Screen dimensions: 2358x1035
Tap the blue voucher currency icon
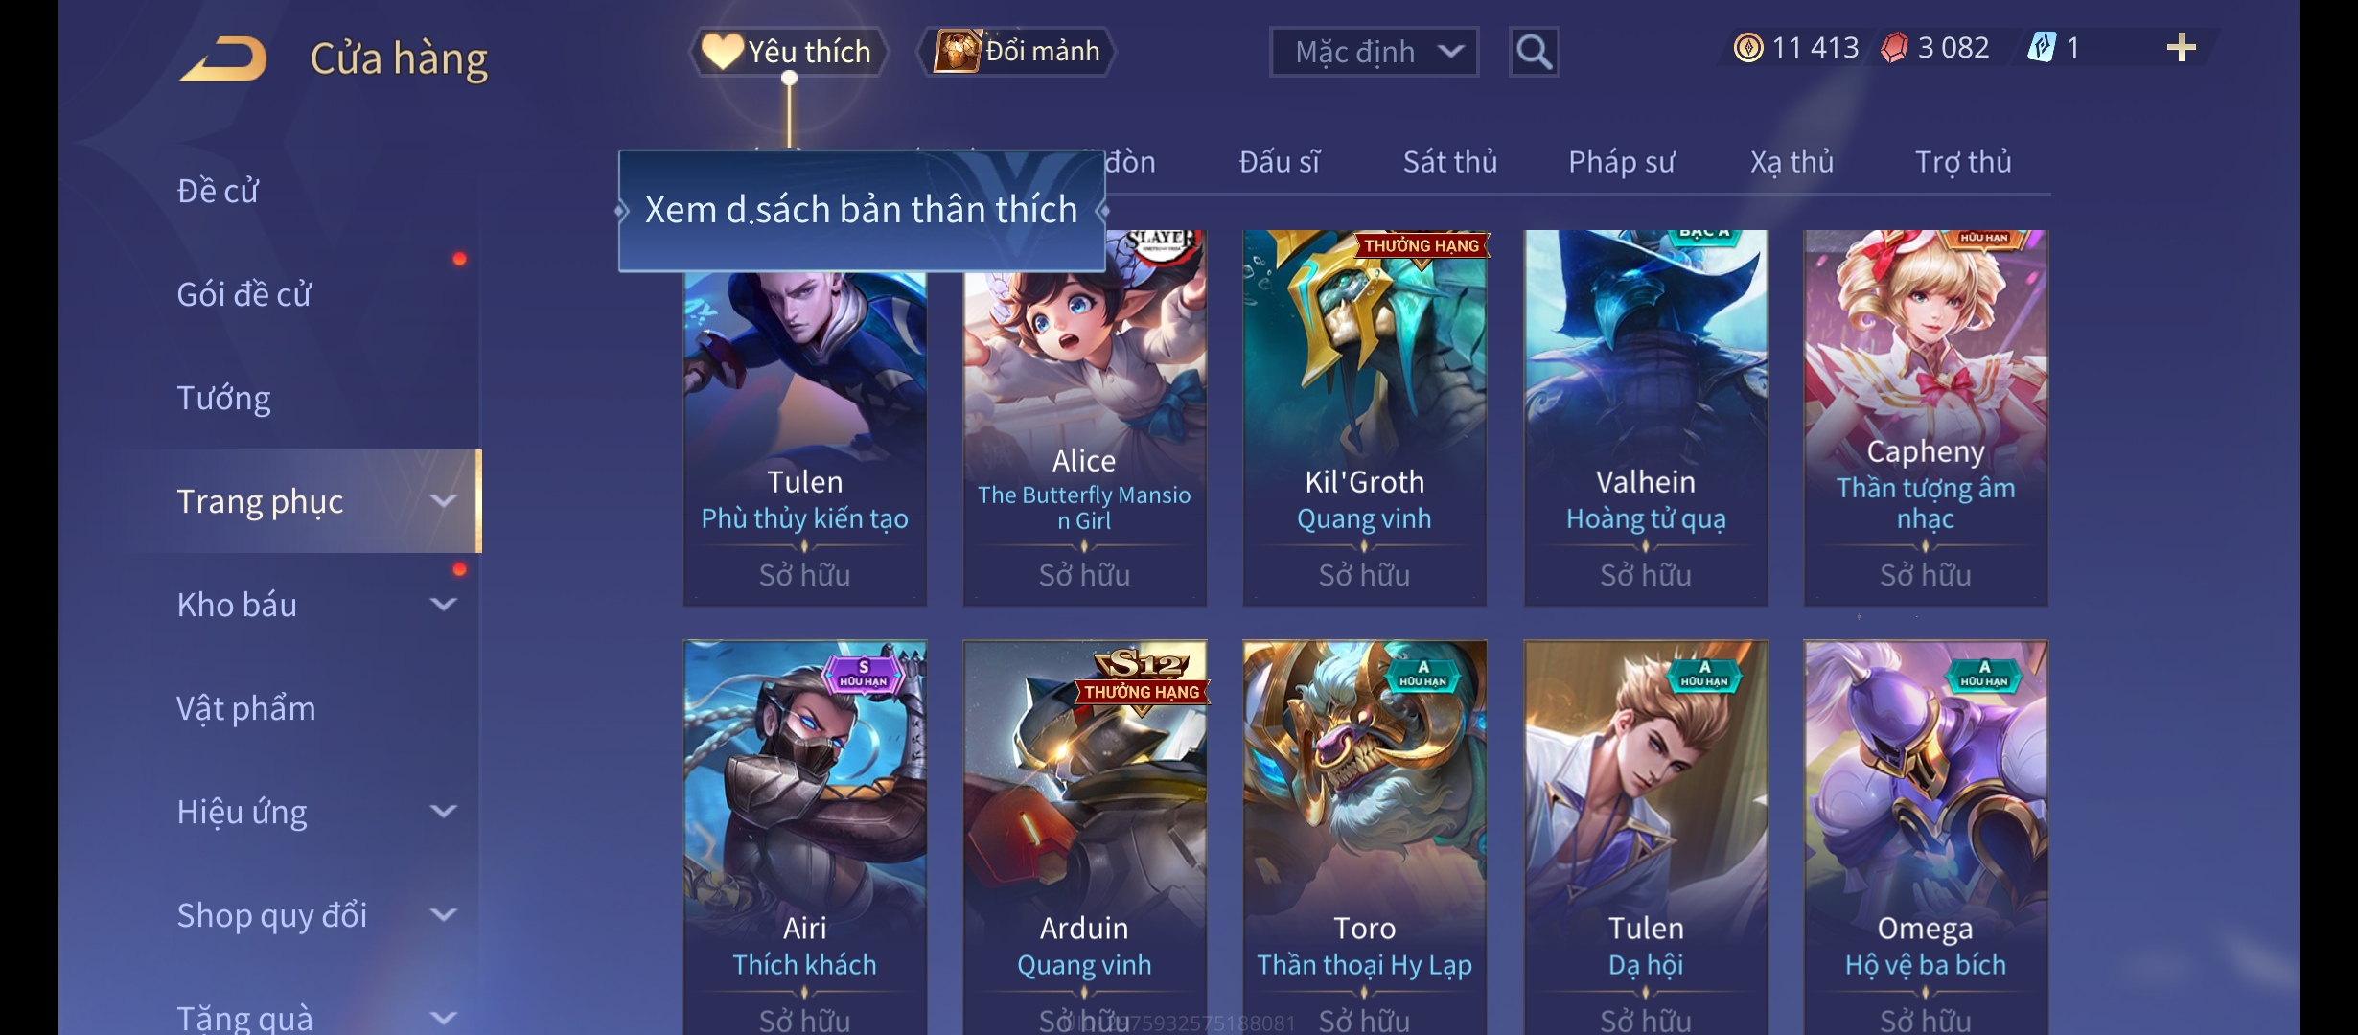tap(2041, 47)
